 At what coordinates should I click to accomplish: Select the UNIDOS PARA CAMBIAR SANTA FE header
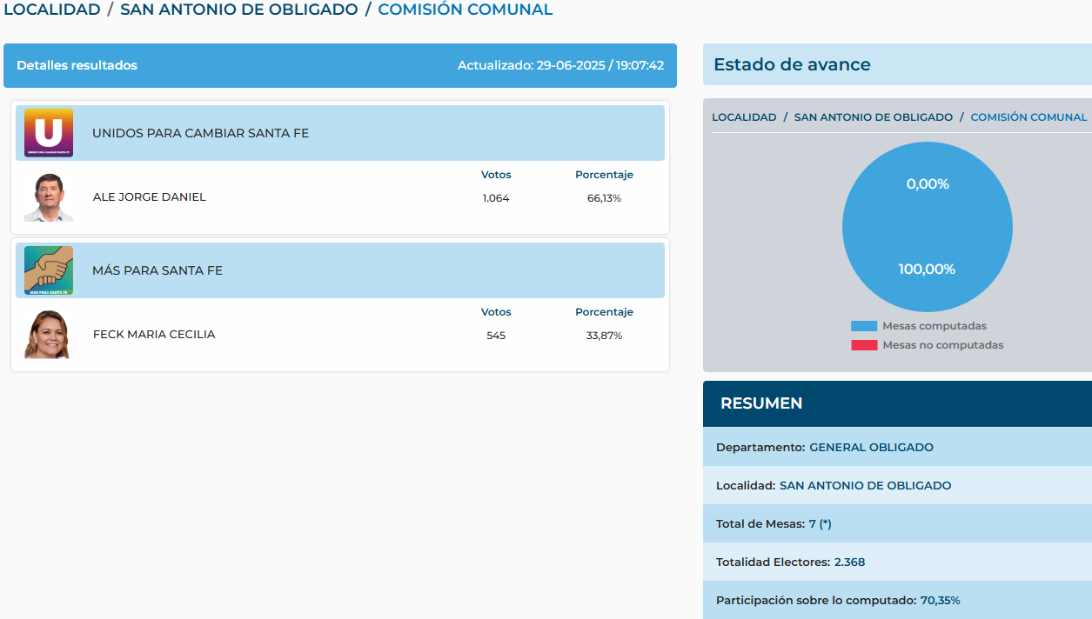tap(200, 133)
